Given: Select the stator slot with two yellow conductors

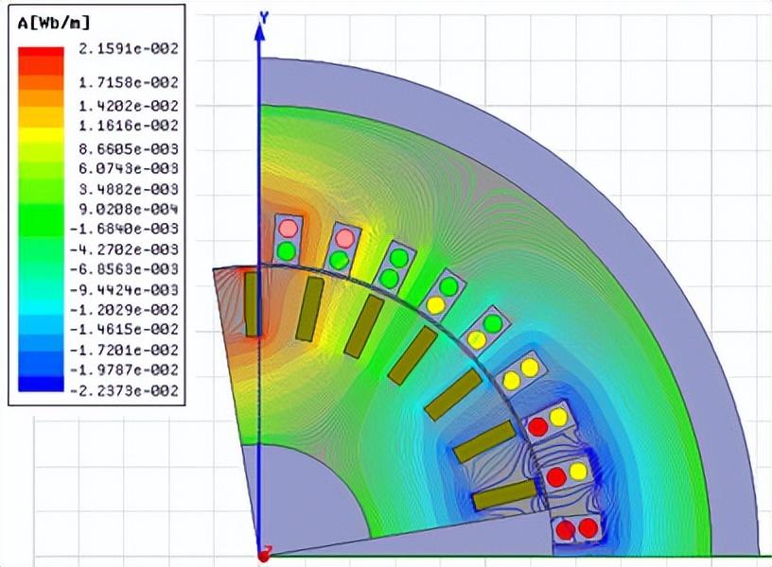Looking at the screenshot, I should (520, 374).
